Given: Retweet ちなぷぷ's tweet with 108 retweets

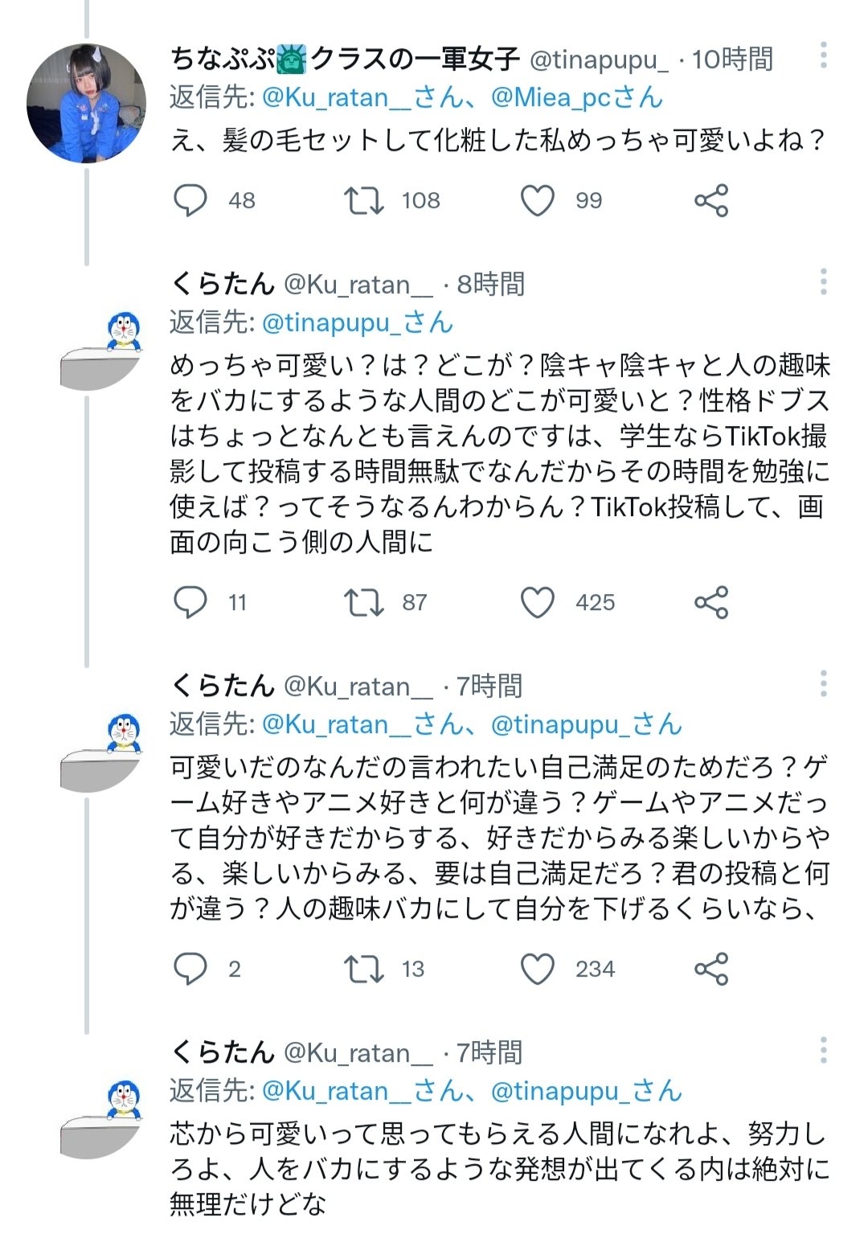Looking at the screenshot, I should coord(363,201).
